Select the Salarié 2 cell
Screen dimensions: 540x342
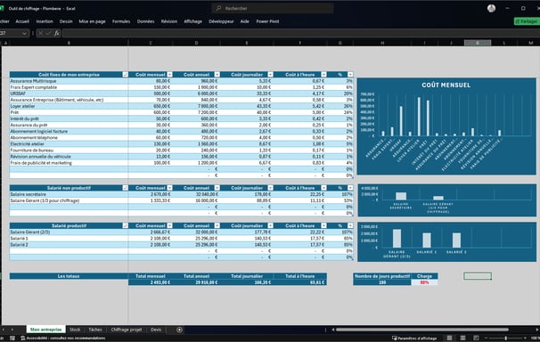point(69,245)
